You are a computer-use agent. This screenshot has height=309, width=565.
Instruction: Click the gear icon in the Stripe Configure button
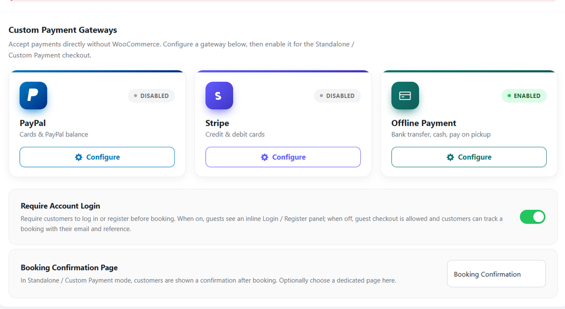click(264, 157)
